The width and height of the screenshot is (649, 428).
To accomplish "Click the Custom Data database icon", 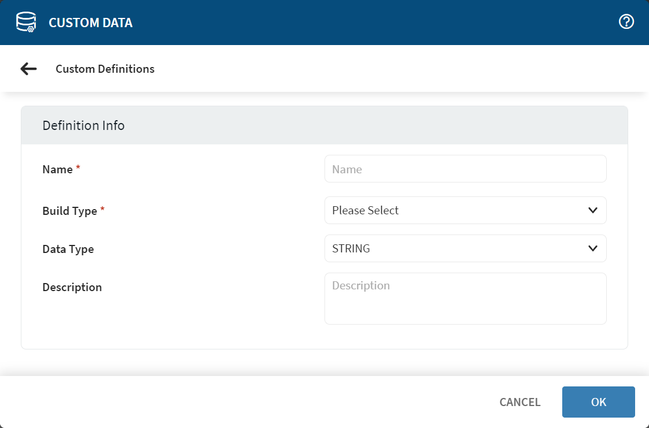I will (25, 23).
